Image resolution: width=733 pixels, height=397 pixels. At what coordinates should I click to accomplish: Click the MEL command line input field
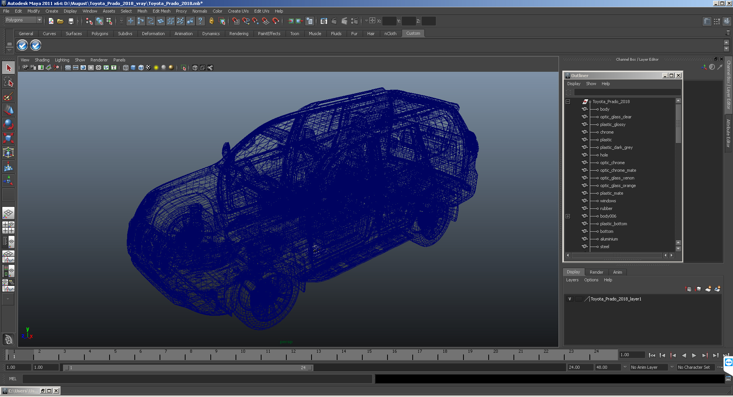(x=197, y=379)
